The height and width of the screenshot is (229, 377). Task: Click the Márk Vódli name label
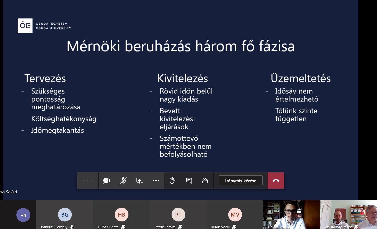coord(221,227)
